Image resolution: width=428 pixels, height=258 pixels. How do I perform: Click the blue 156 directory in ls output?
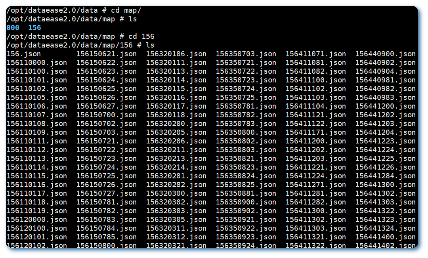tap(34, 28)
